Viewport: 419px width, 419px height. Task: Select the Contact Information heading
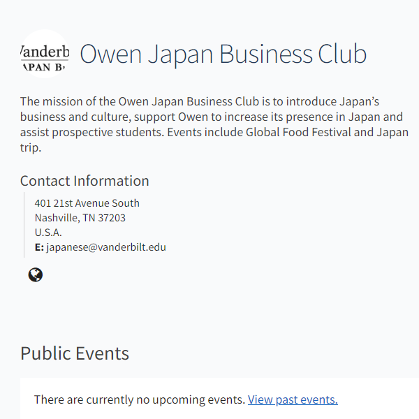pos(84,181)
